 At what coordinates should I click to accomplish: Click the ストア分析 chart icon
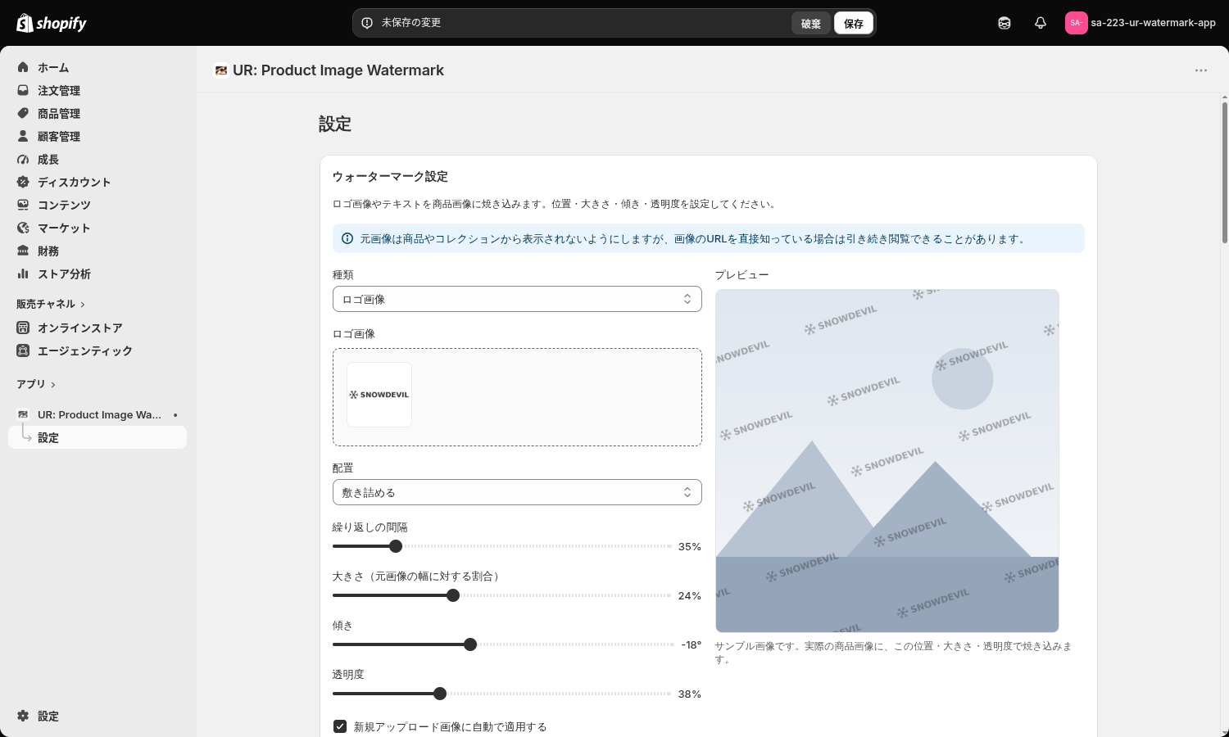pos(23,274)
